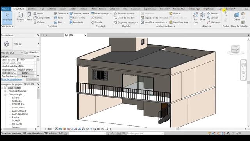250x141 pixels.
Task: Select Texto do modelo tool
Action: pos(124,13)
